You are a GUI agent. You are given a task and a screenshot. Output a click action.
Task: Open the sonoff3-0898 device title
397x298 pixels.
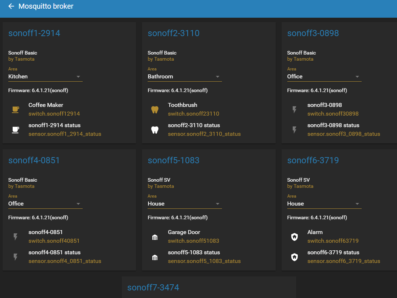313,33
